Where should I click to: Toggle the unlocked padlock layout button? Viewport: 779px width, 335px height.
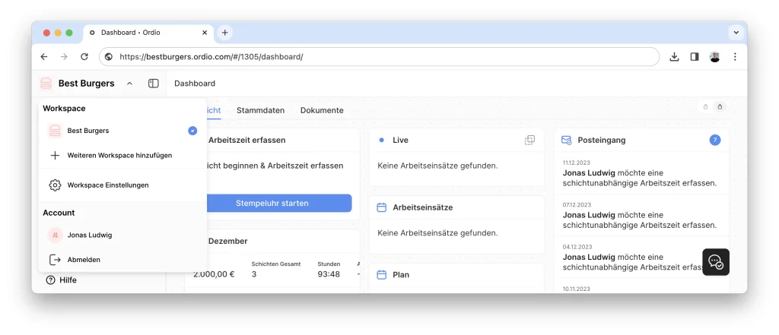point(705,107)
